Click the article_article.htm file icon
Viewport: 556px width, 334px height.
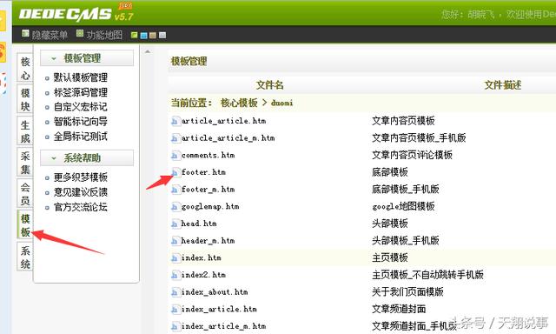point(175,122)
